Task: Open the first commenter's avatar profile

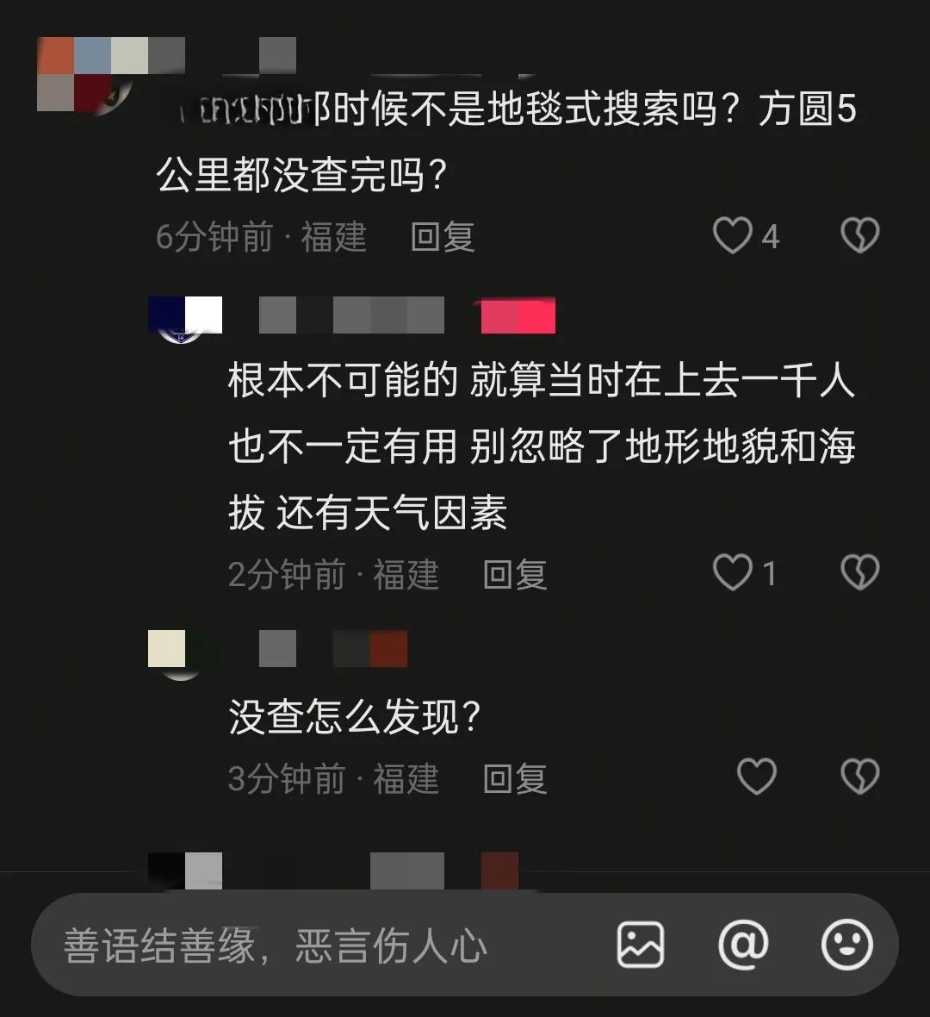Action: (85, 75)
